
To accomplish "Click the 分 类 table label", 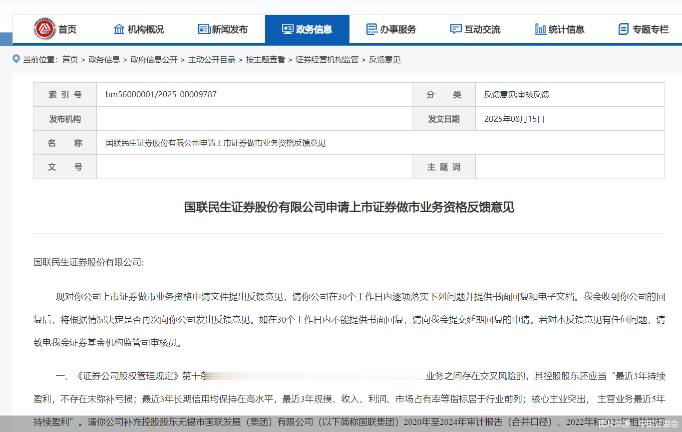I will pos(444,95).
